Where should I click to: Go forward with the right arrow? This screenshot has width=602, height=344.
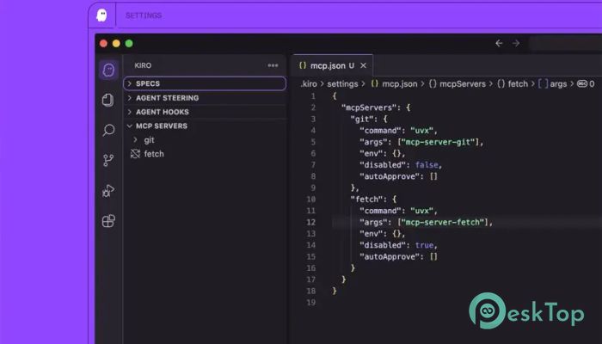click(516, 43)
